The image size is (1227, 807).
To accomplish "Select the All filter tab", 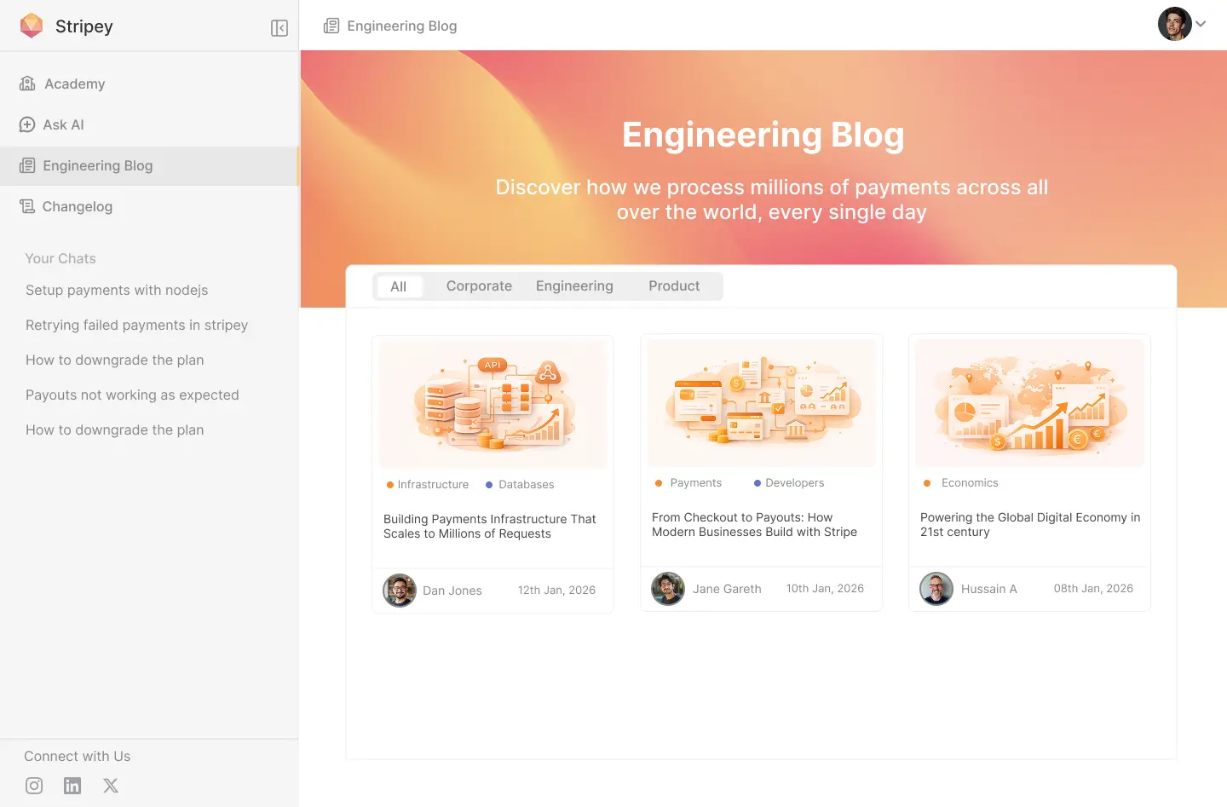I will pyautogui.click(x=398, y=286).
